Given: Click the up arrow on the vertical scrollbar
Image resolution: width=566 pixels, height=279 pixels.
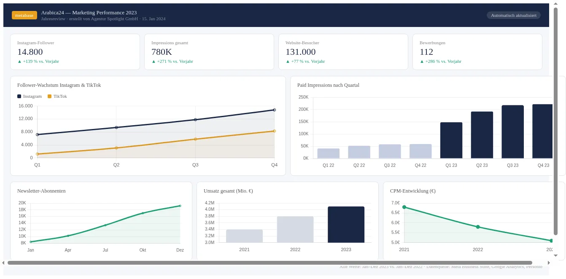Looking at the screenshot, I should (556, 4).
